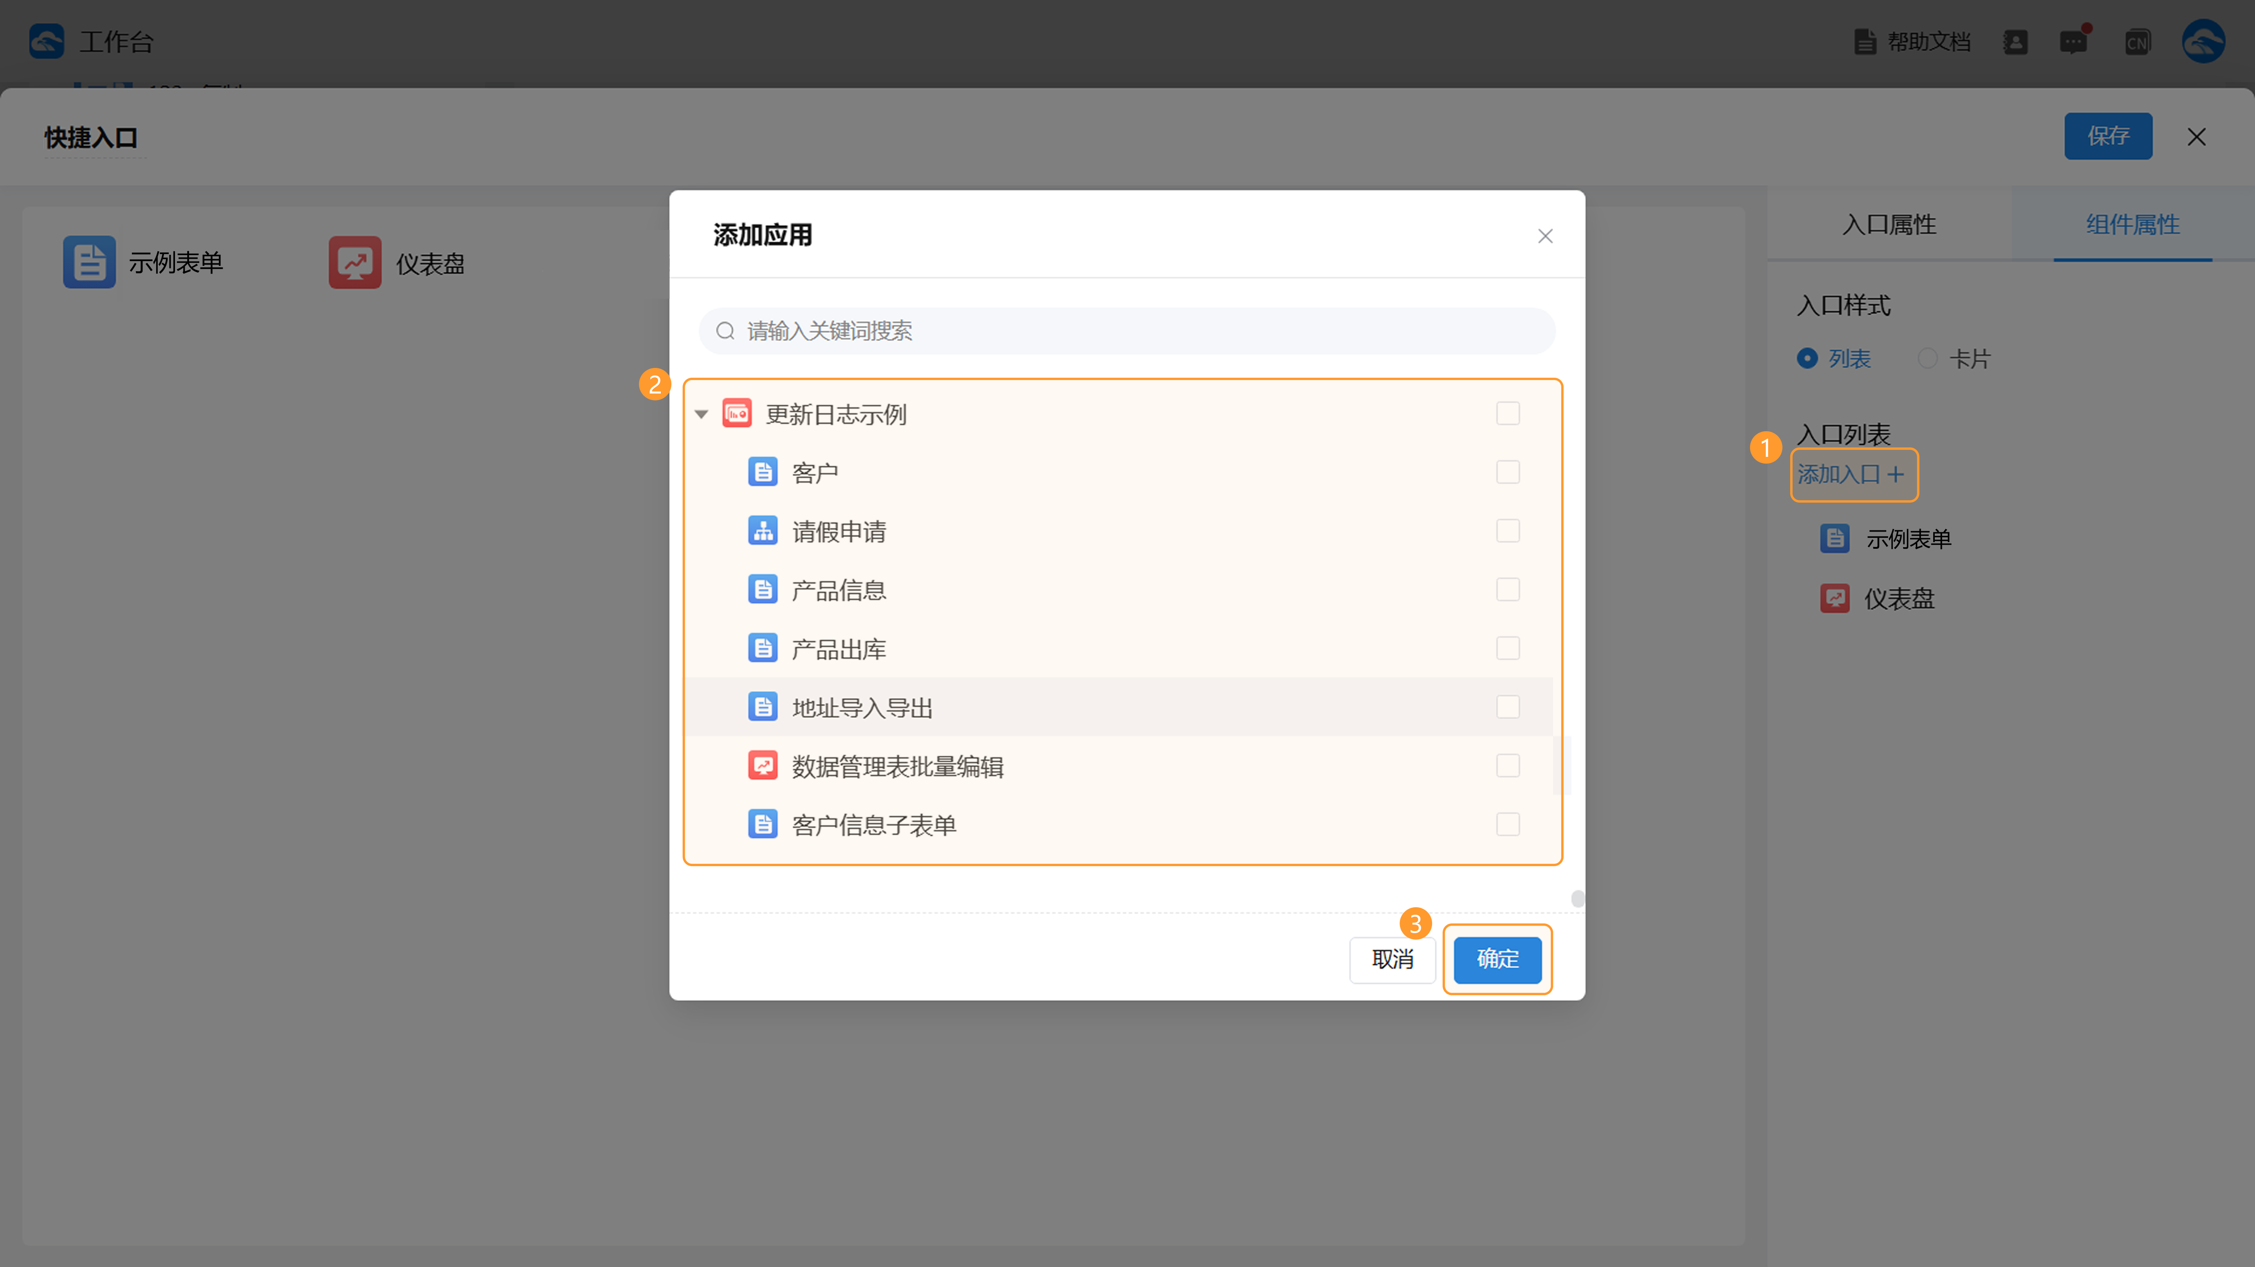
Task: Collapse the 更新日志示例 tree node
Action: [701, 415]
